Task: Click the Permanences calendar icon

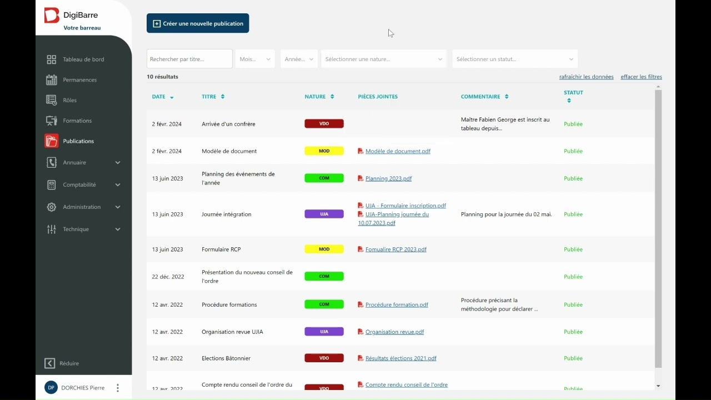Action: pyautogui.click(x=52, y=80)
